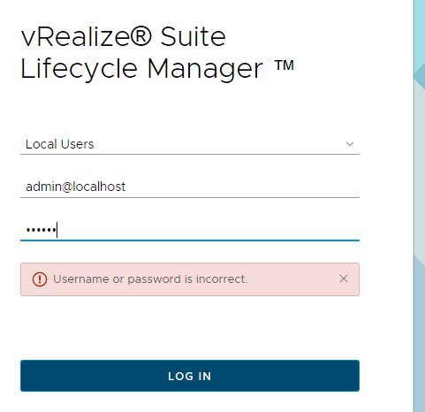Click the trademark TM symbol in title
425x412 pixels.
(x=285, y=65)
